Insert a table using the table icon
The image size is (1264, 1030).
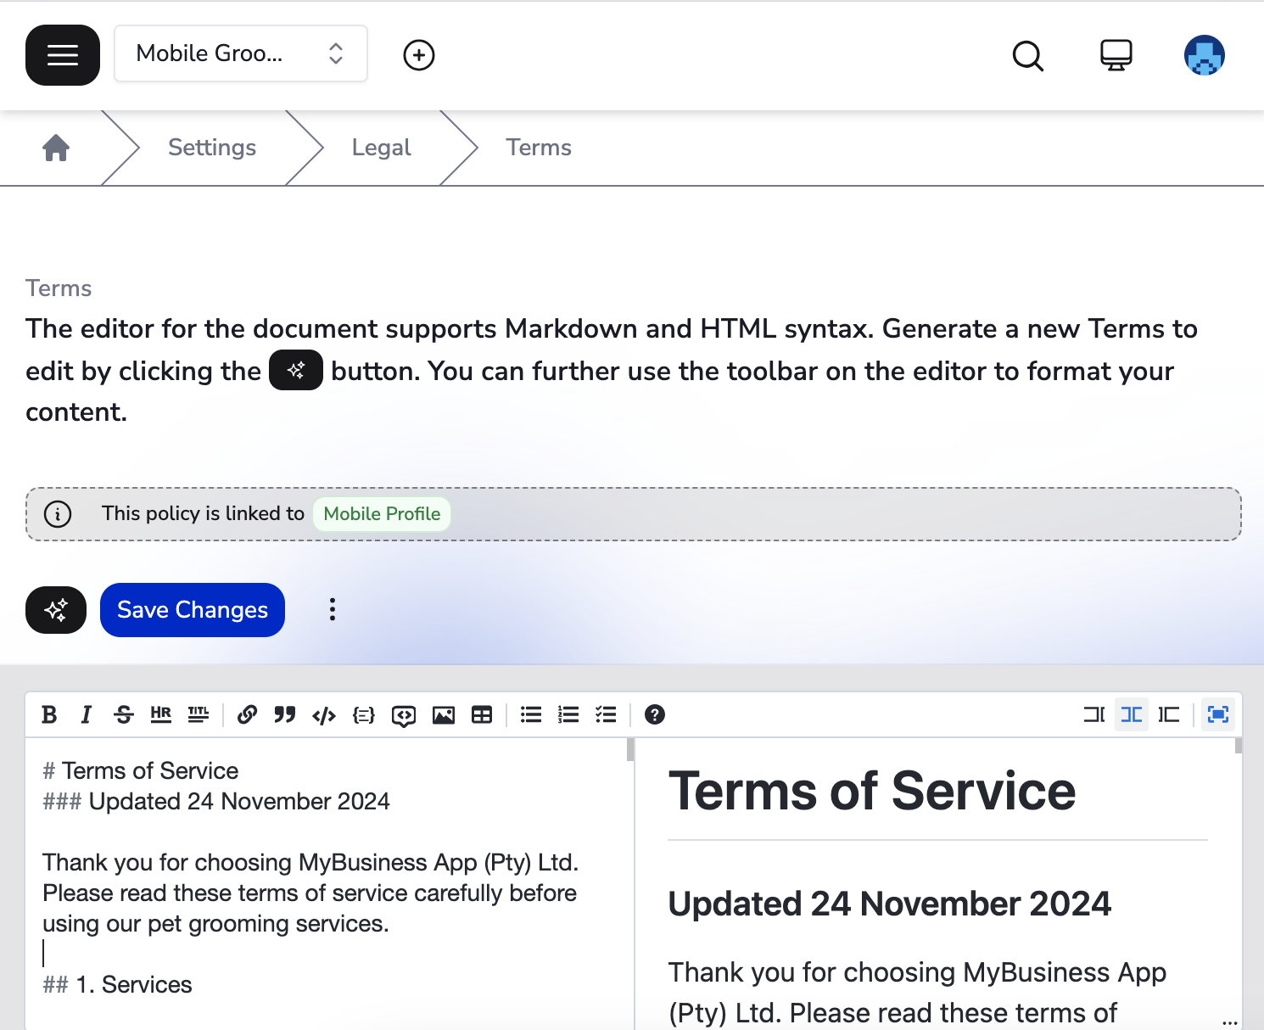(x=482, y=714)
